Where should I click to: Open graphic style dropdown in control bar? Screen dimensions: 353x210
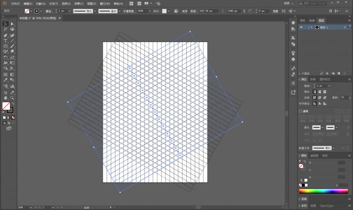[x=169, y=11]
